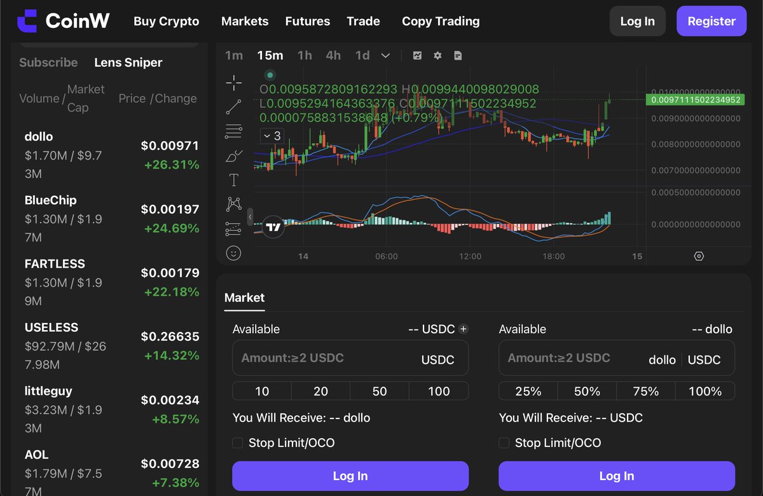Switch to the 1h timeframe tab

point(305,55)
